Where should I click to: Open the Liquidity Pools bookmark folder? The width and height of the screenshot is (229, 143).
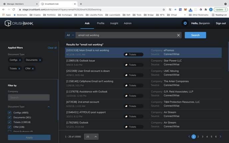click(x=94, y=15)
